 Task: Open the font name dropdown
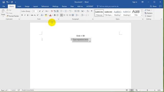(x=32, y=11)
